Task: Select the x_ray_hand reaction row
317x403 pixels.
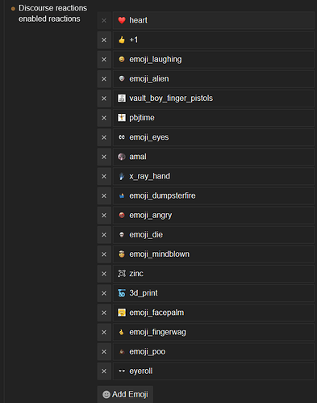Action: (x=214, y=176)
